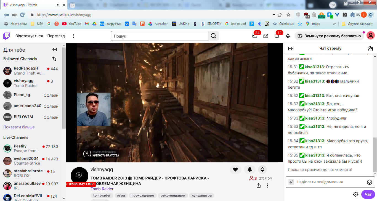Go forward in browser history
The width and height of the screenshot is (377, 201).
[x=14, y=15]
